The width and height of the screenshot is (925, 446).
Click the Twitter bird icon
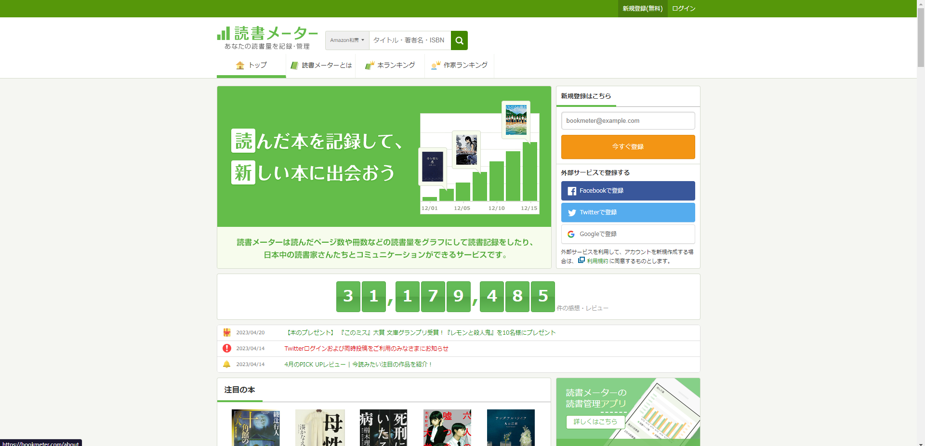click(x=572, y=213)
